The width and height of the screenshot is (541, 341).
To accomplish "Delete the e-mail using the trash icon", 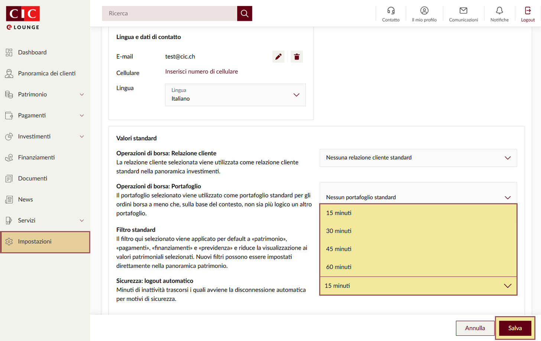I will 297,57.
